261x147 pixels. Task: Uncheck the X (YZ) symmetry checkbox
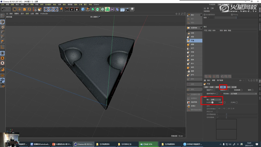point(213,102)
